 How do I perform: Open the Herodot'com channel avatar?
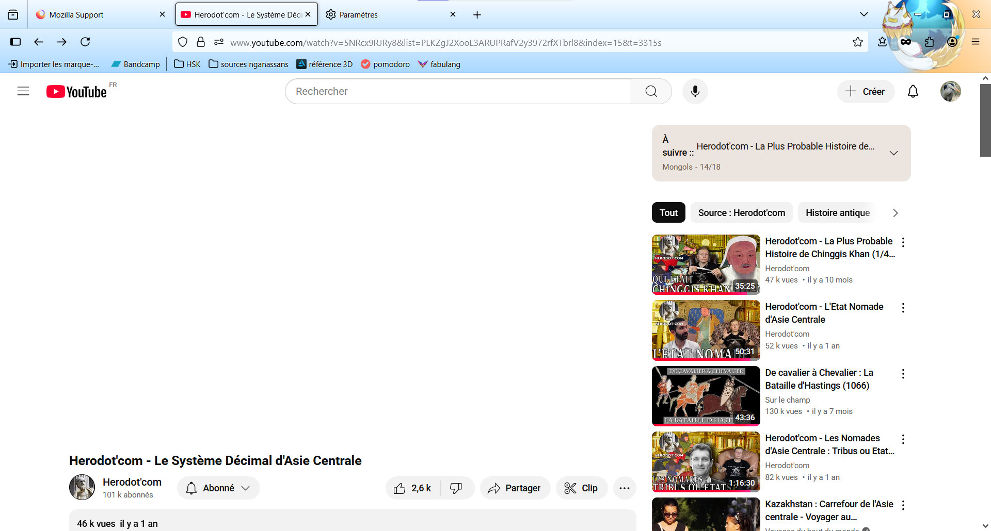pos(82,487)
